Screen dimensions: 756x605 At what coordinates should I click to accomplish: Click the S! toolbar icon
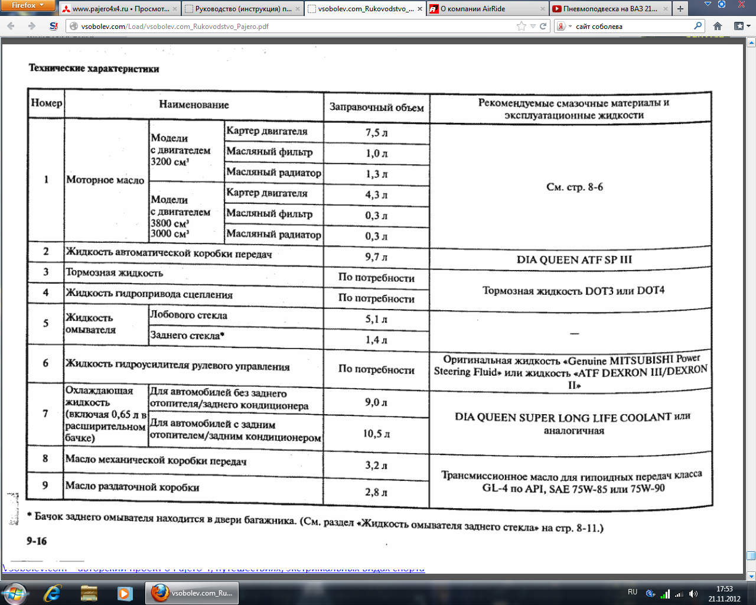point(54,26)
